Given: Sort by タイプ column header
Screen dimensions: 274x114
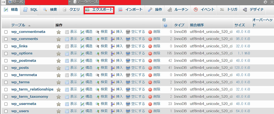Looking at the screenshot, I should [x=179, y=25].
